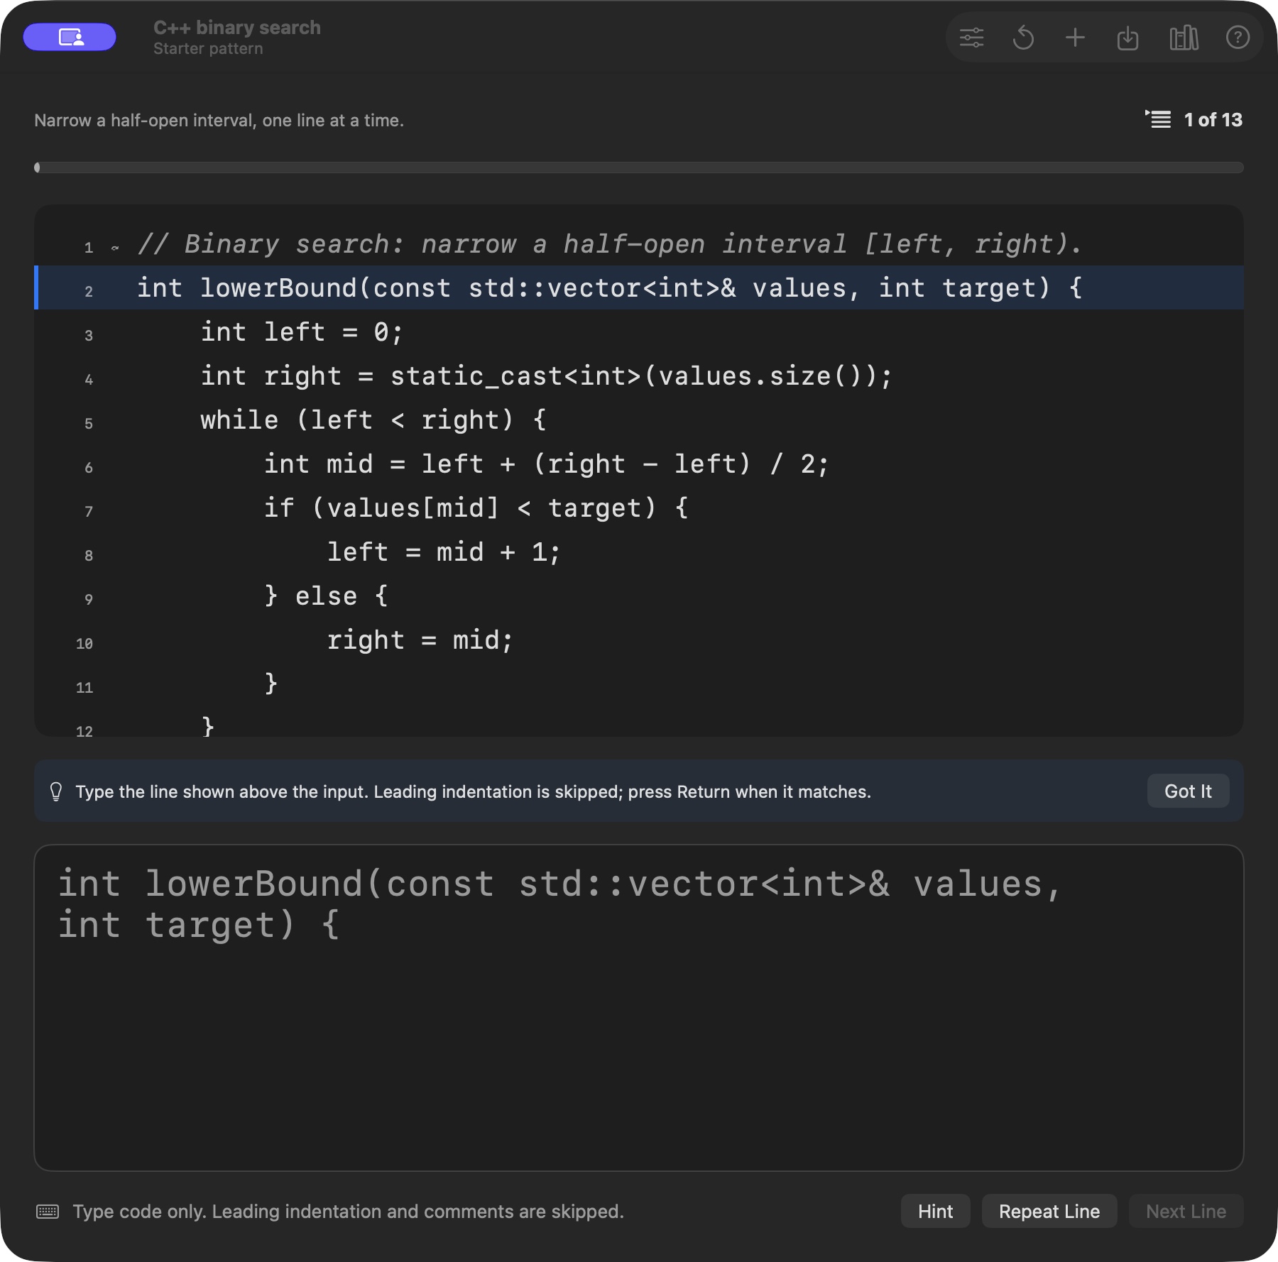Click the 'Type code only' footer note
The width and height of the screenshot is (1278, 1262).
348,1211
